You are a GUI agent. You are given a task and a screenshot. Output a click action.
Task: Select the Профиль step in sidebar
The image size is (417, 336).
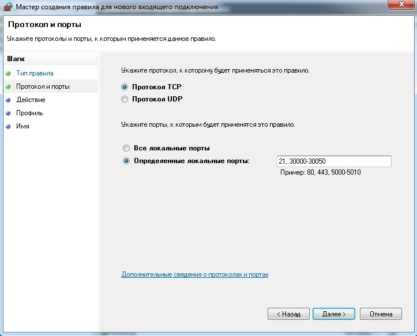coord(29,113)
